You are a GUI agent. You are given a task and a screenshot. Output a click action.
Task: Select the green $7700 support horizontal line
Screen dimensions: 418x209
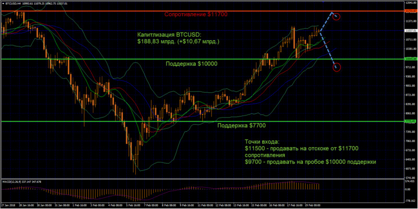click(203, 121)
